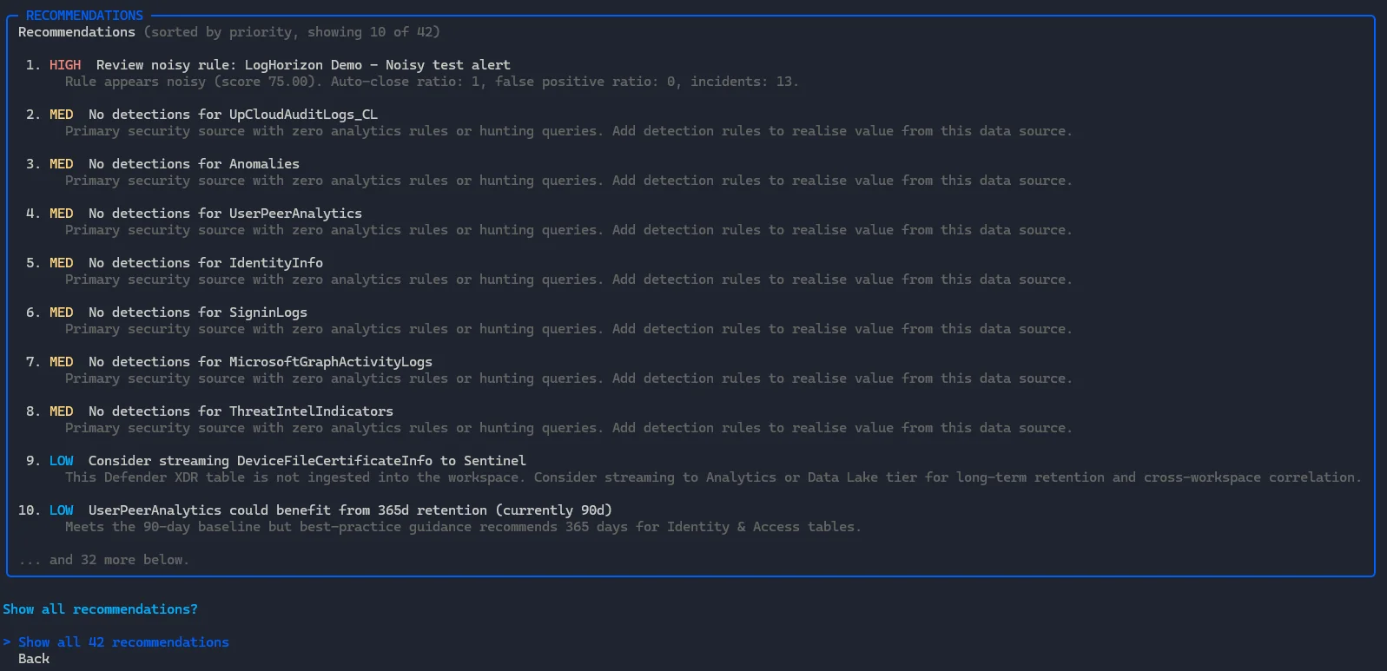This screenshot has width=1387, height=671.
Task: Click the noisy rule score description line
Action: [431, 82]
